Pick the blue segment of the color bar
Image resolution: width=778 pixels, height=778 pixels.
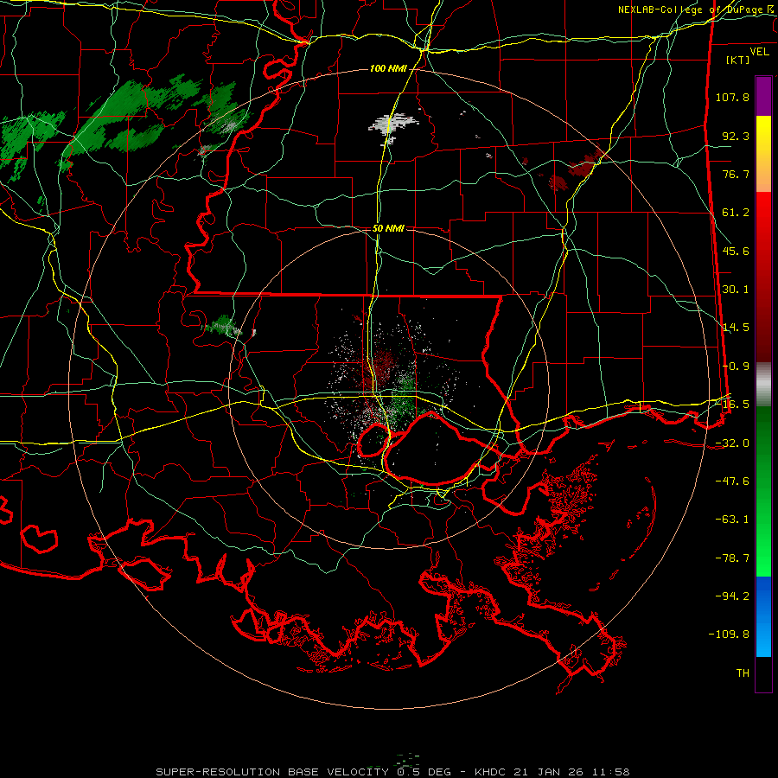763,616
